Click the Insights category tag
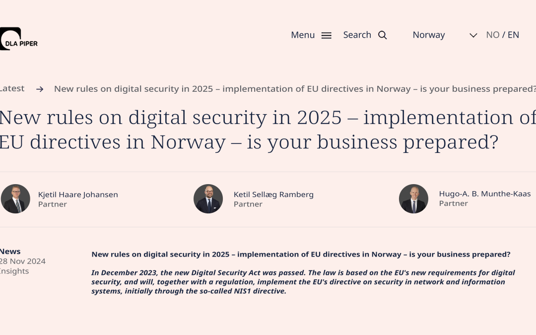Image resolution: width=536 pixels, height=335 pixels. coord(14,271)
